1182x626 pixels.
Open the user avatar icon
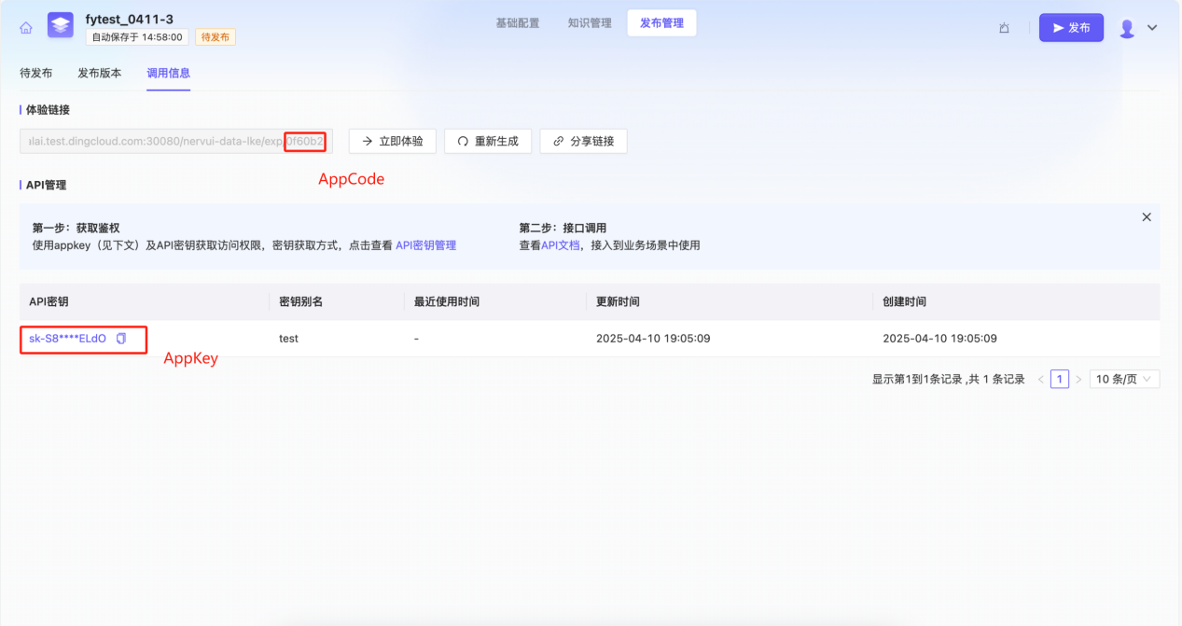1127,28
